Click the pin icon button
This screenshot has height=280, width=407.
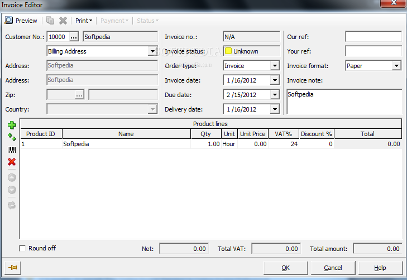click(x=13, y=268)
